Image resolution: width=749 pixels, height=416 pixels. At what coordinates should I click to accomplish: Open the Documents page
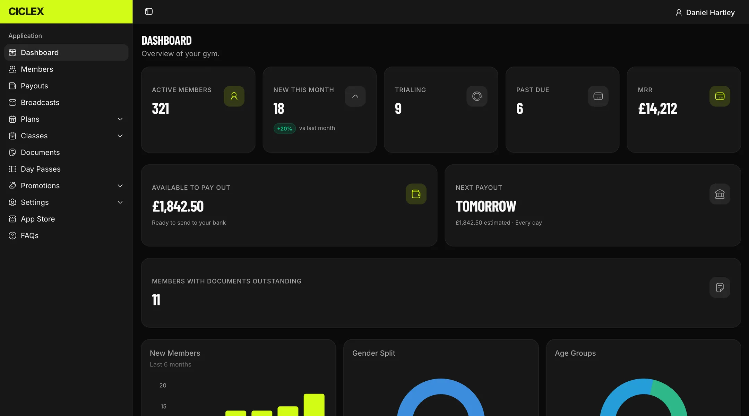point(66,152)
